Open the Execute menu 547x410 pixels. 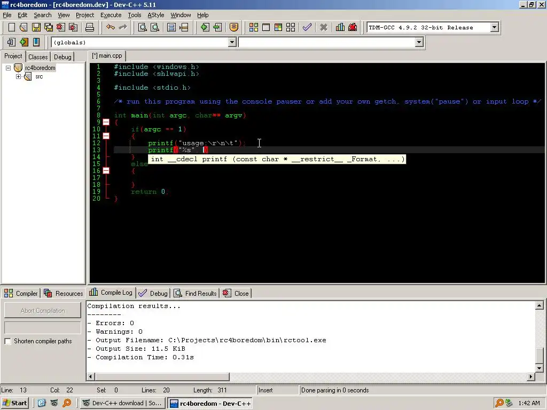tap(111, 15)
